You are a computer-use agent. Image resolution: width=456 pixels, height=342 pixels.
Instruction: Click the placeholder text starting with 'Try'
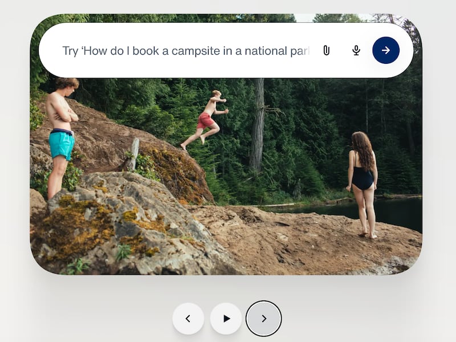tap(186, 51)
